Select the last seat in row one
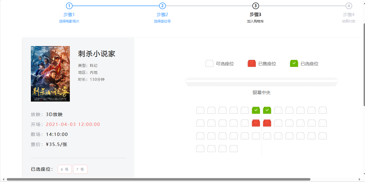Viewport: 365px width, 182px height. pos(323,110)
